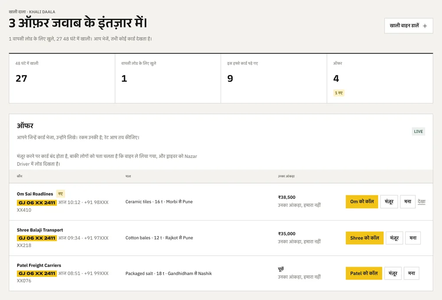Click the पूछें amount in Patel row
The image size is (442, 300).
pos(281,269)
